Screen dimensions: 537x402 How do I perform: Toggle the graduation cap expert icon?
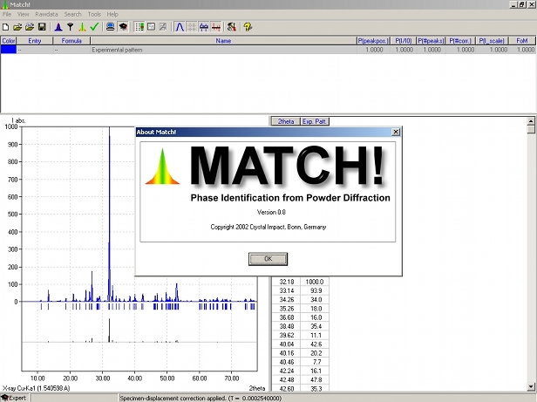click(x=123, y=27)
